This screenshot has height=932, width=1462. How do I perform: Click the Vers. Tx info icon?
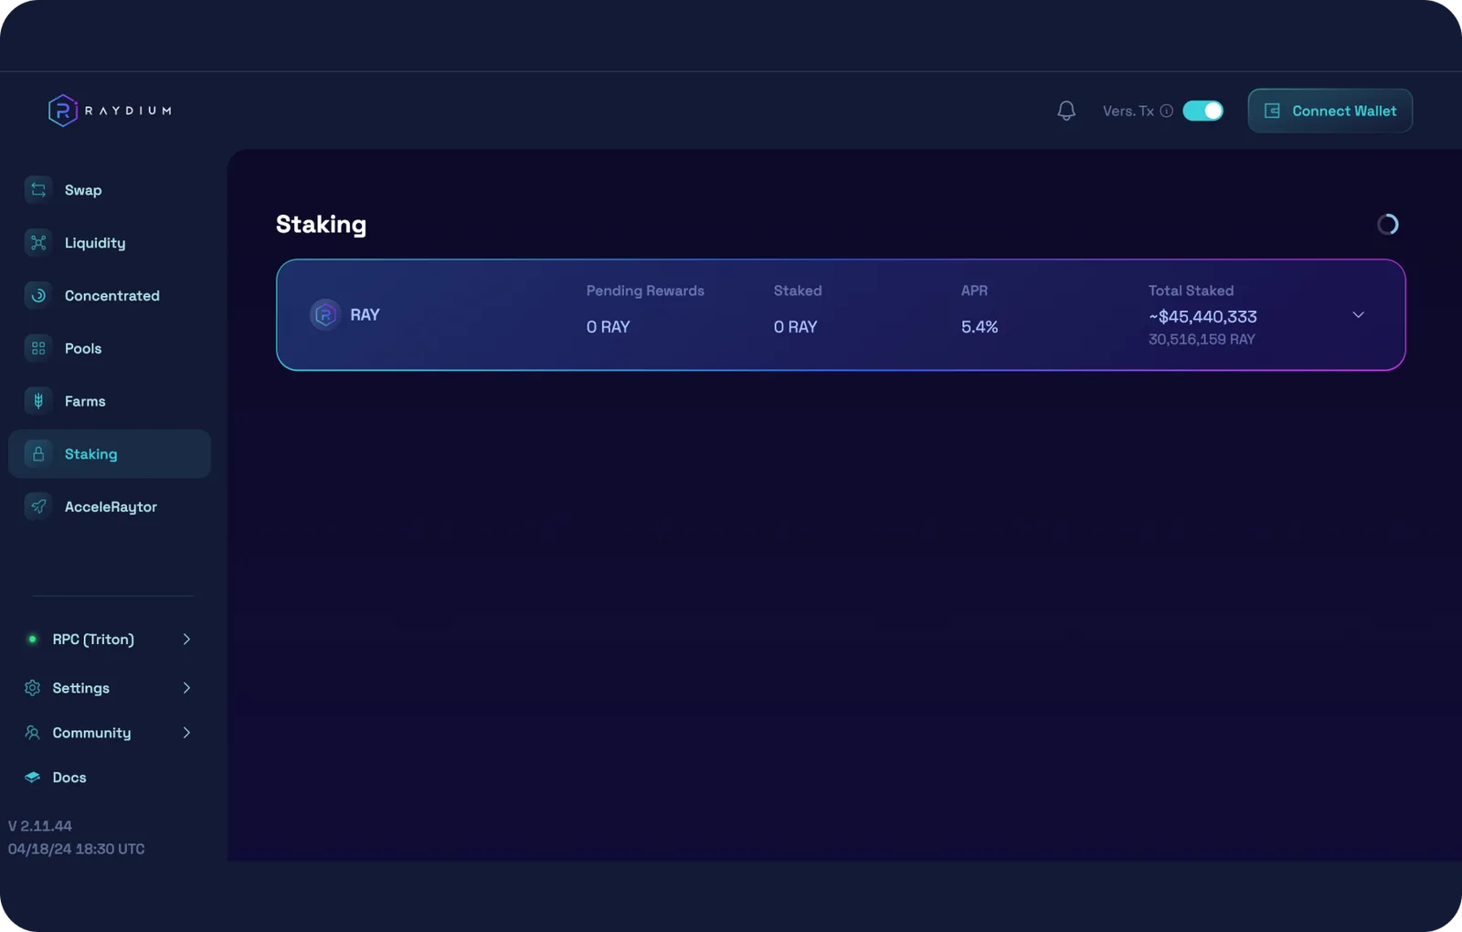point(1167,111)
